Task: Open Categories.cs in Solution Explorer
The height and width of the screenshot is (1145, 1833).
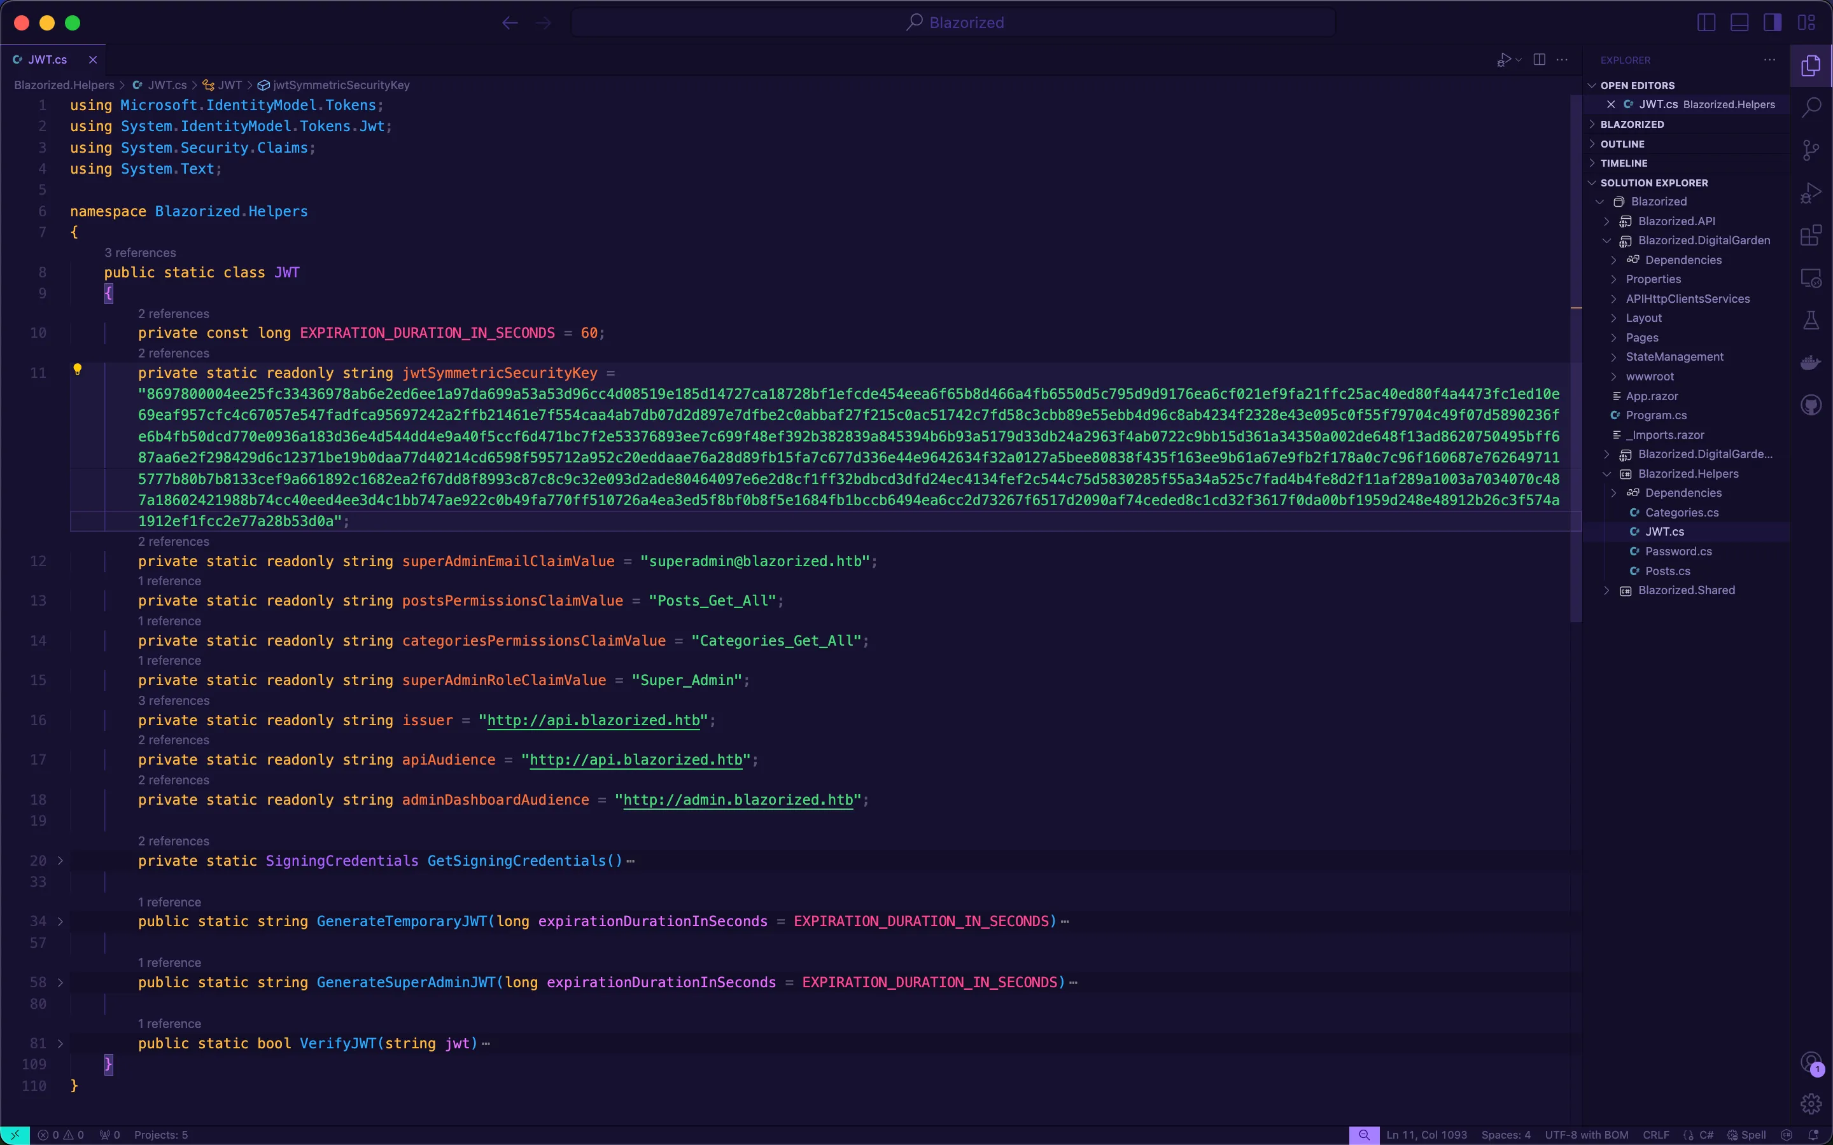Action: pos(1682,513)
